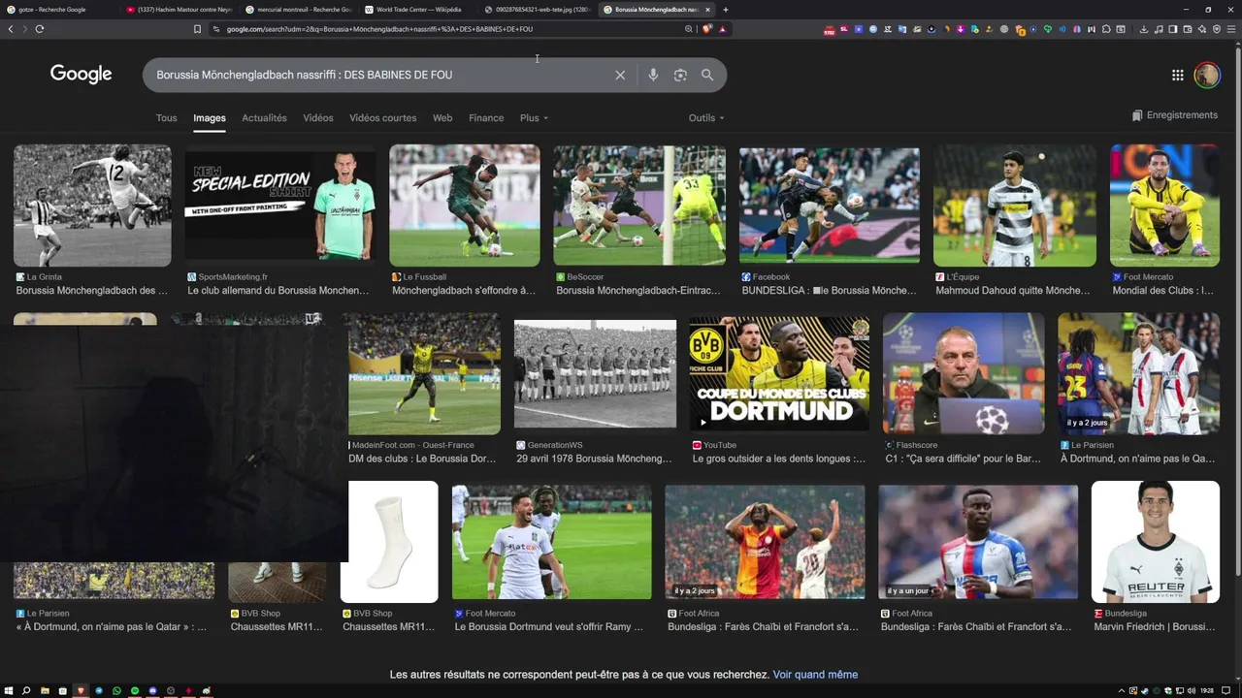Show hidden system tray icons
Image resolution: width=1242 pixels, height=698 pixels.
[x=1122, y=691]
